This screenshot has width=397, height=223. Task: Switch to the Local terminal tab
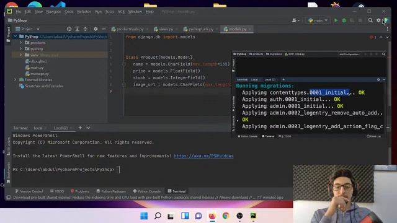38,128
